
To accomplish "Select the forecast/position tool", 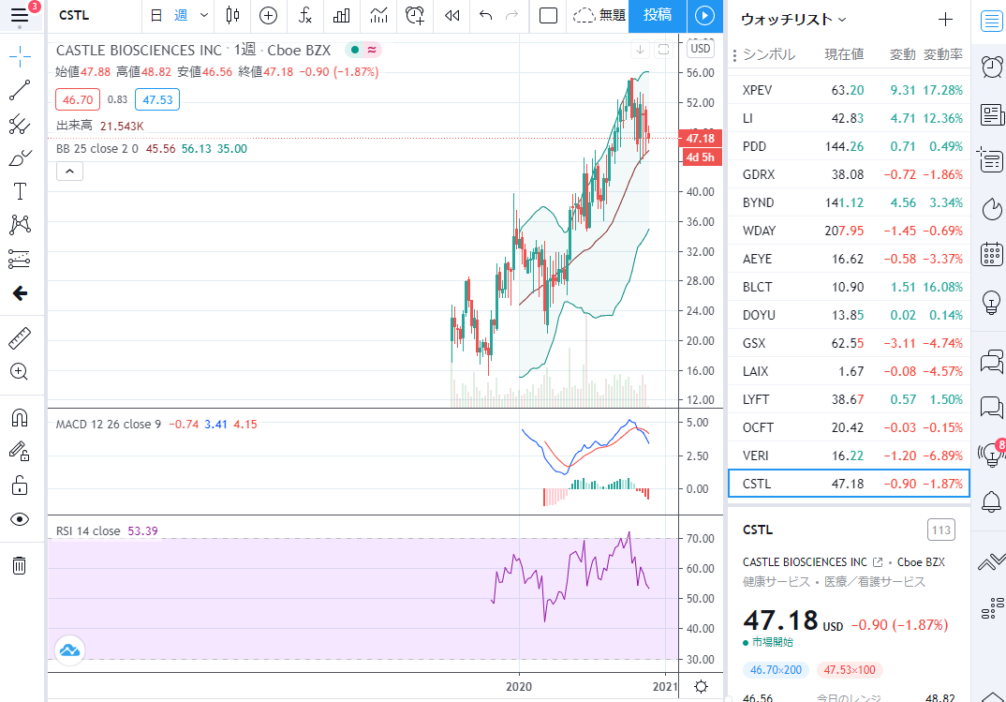I will [x=20, y=259].
